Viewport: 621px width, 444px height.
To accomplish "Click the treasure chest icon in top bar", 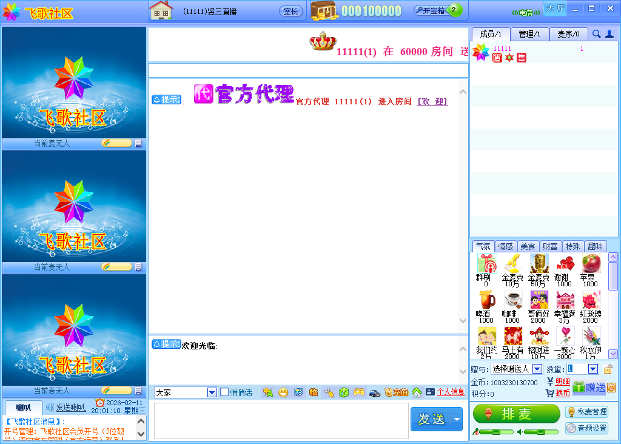I will 324,10.
